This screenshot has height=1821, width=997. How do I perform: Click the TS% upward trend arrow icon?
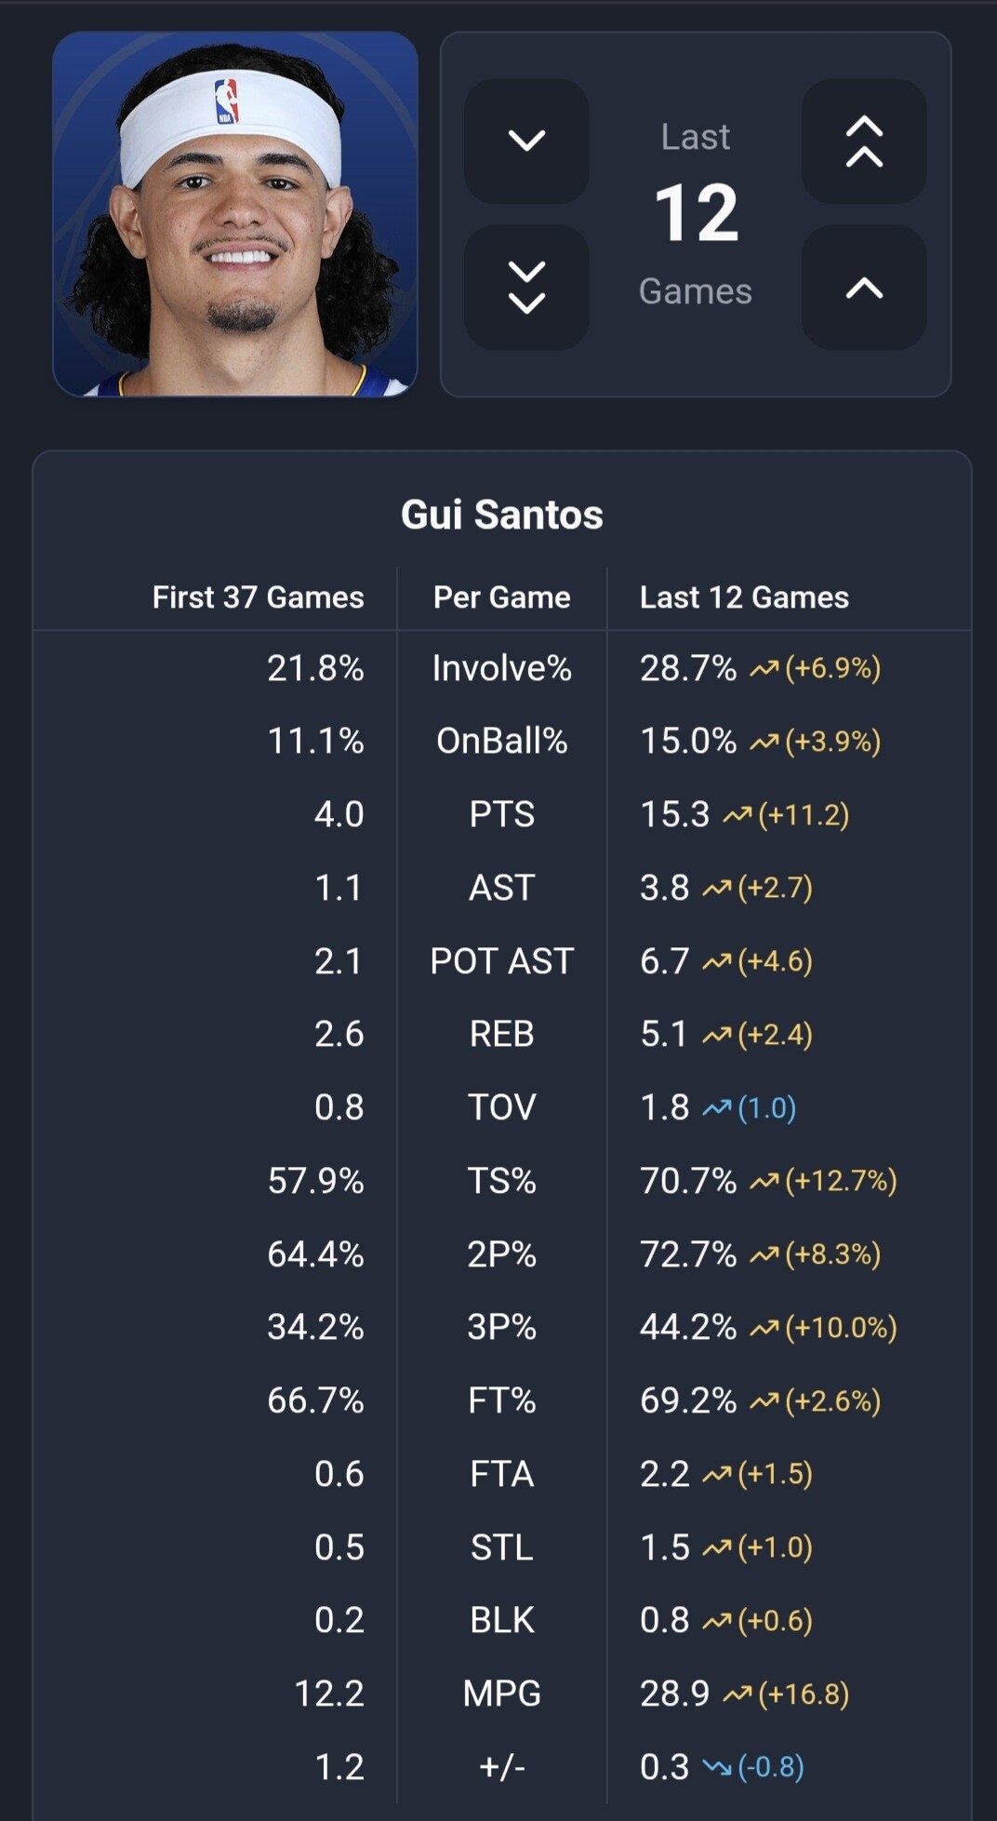tap(764, 1181)
